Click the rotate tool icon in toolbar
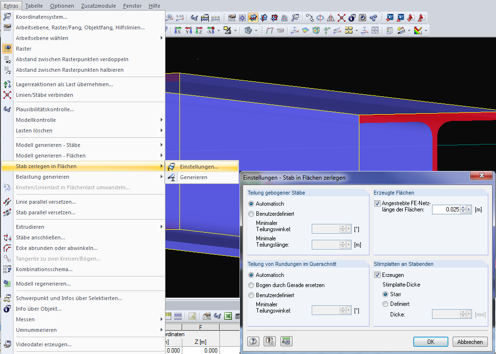 320,18
